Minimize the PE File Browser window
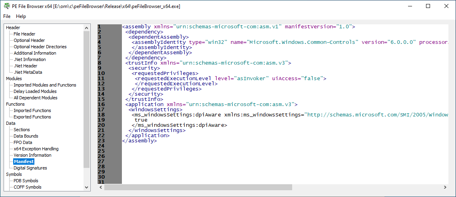Viewport: 456px width, 197px height. (x=410, y=6)
